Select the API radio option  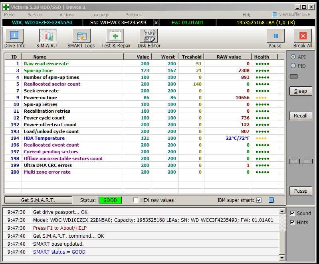pyautogui.click(x=293, y=57)
